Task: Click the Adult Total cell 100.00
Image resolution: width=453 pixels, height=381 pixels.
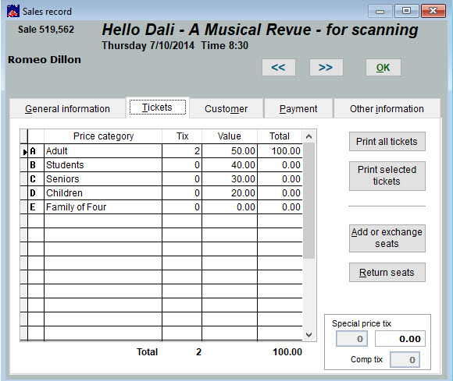Action: tap(280, 150)
